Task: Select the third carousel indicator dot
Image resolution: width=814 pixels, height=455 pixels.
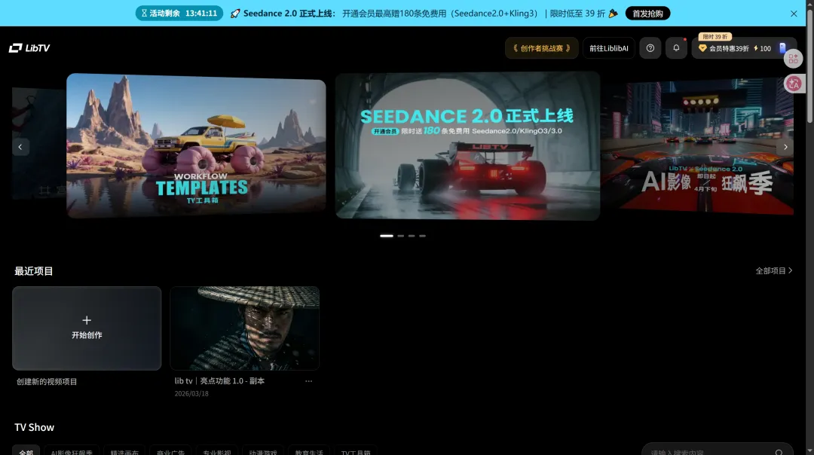Action: click(412, 236)
